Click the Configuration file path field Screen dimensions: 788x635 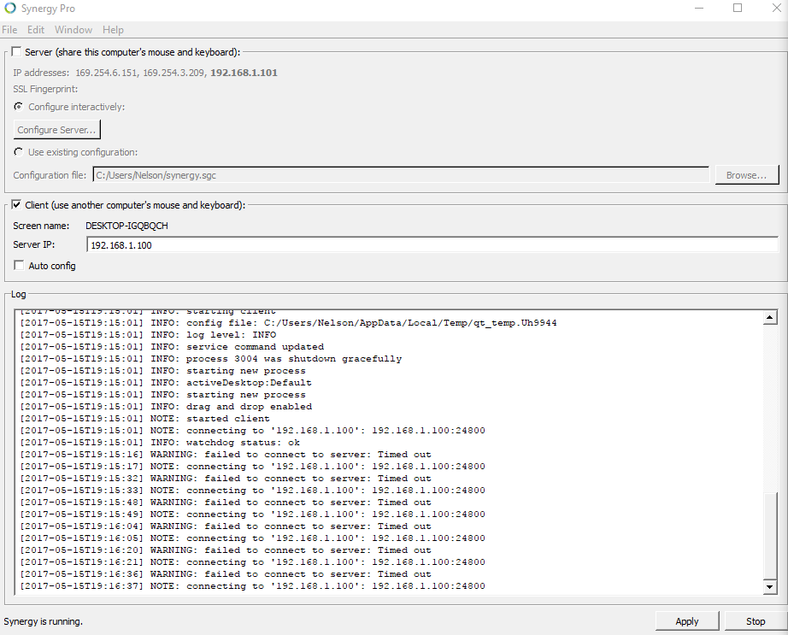401,175
